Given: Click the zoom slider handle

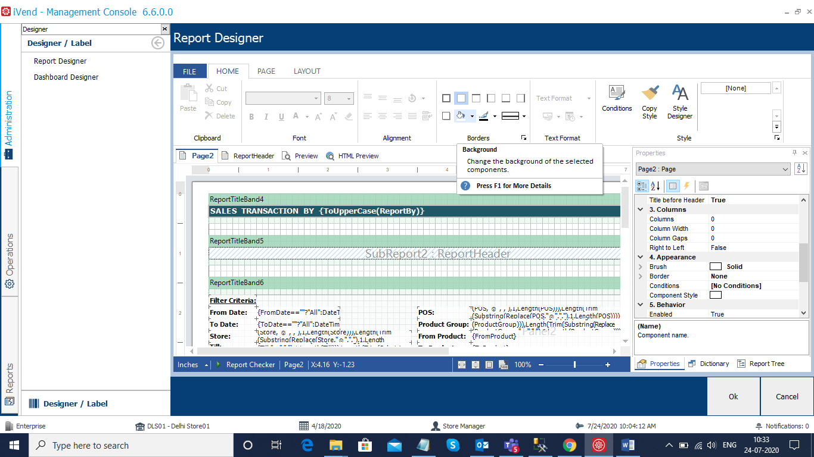Looking at the screenshot, I should (x=574, y=365).
